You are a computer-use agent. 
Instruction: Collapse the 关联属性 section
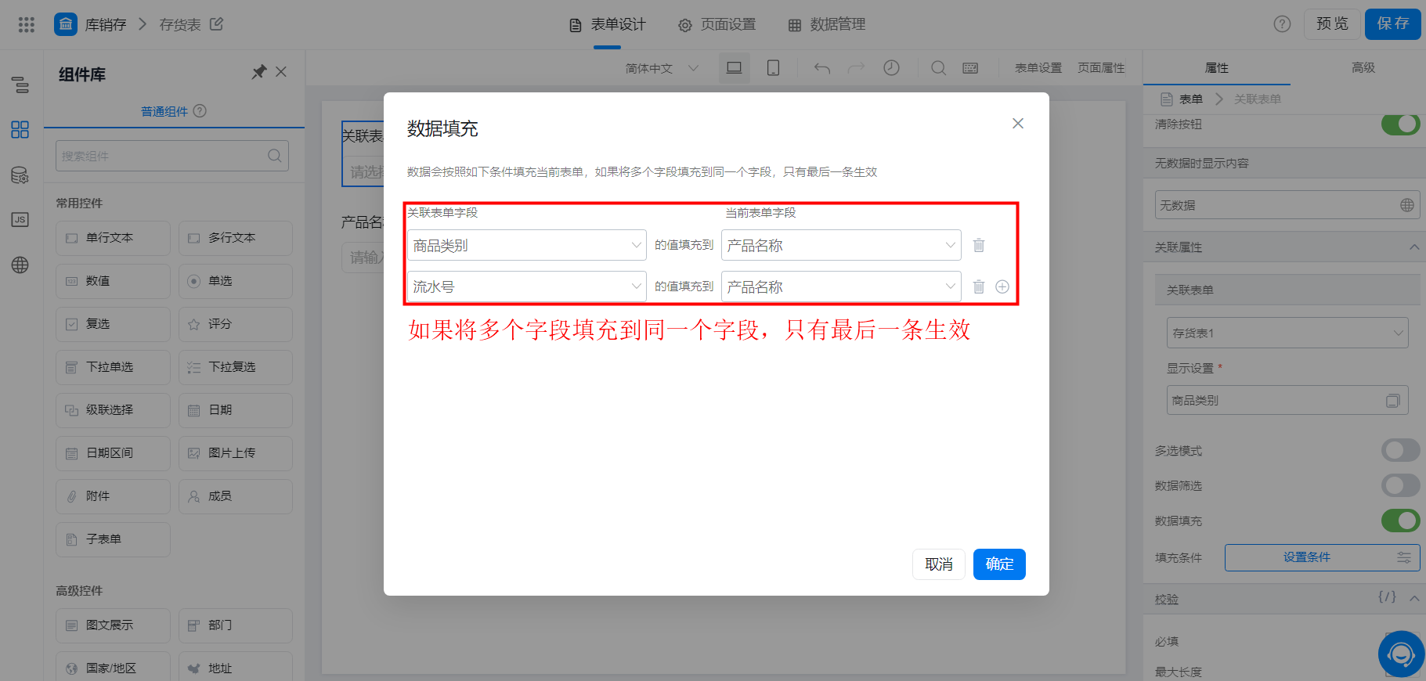tap(1414, 247)
